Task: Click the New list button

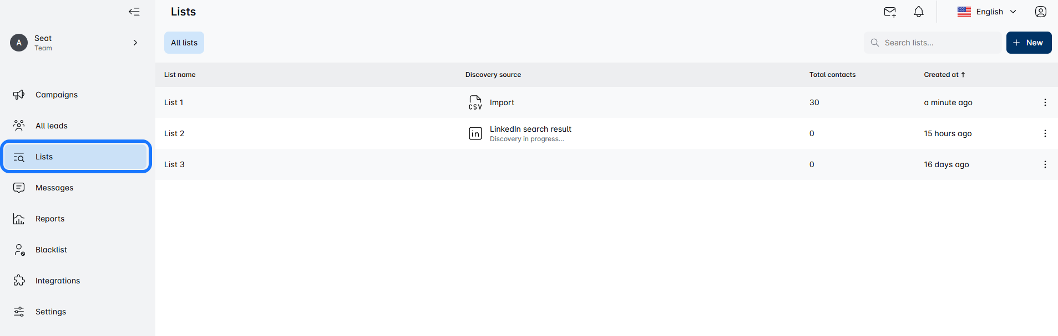Action: click(x=1029, y=43)
